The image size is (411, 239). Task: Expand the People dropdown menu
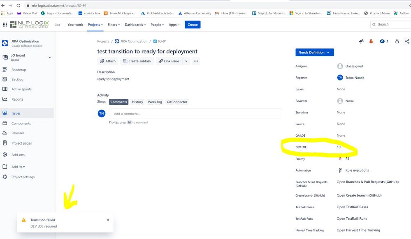[157, 25]
